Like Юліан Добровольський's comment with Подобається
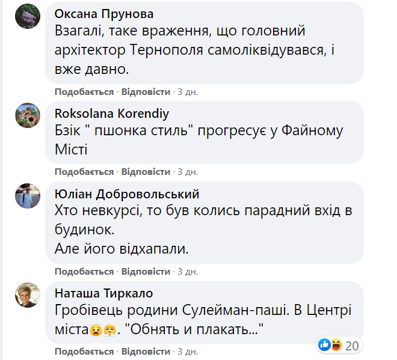This screenshot has height=360, width=397. (x=84, y=272)
